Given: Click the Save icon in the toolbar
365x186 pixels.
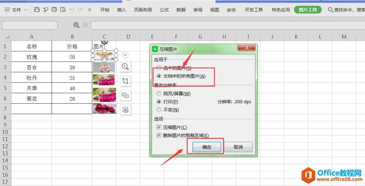Looking at the screenshot, I should coord(37,9).
